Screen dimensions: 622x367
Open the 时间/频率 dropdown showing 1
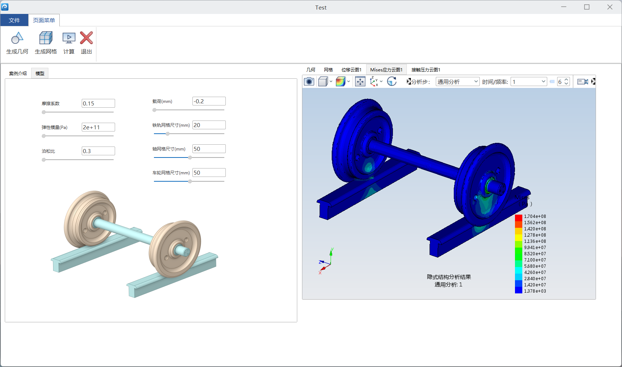[x=529, y=82]
